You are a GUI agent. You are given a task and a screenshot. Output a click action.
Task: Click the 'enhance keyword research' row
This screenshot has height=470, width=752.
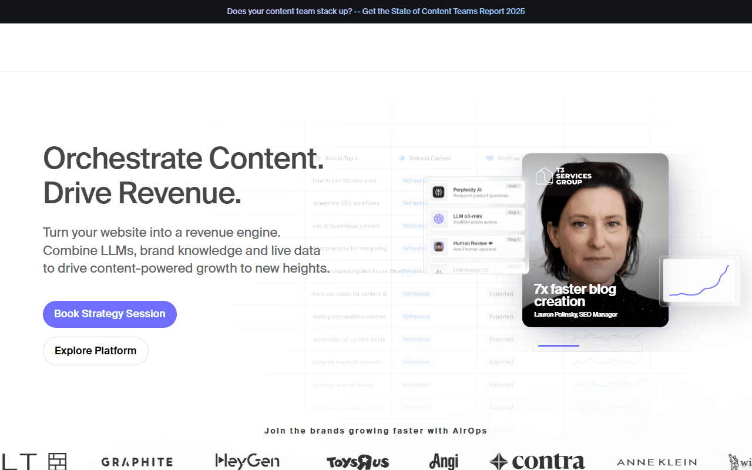coord(347,362)
